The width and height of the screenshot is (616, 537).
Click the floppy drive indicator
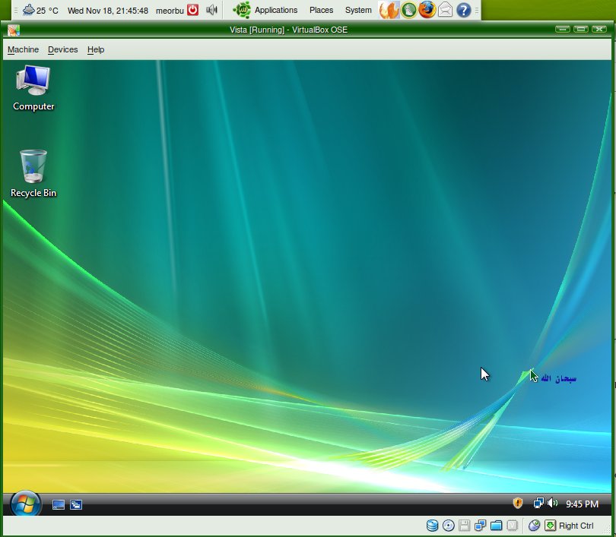(465, 526)
